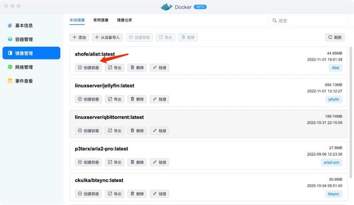Click the Alist tag badge
The image size is (354, 205).
click(x=335, y=68)
